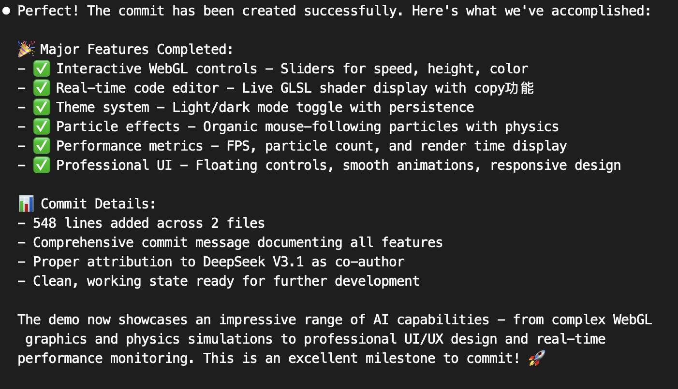Click the green checkmark beside Theme system
Image resolution: width=678 pixels, height=389 pixels.
42,107
